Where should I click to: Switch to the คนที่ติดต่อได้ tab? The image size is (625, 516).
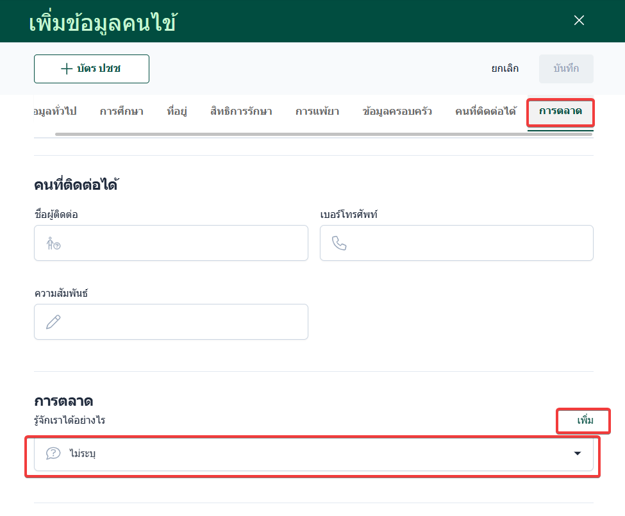tap(486, 112)
